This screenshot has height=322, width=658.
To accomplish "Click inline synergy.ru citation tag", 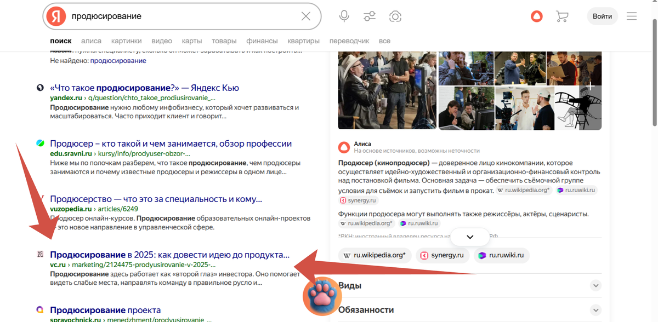I will click(358, 200).
